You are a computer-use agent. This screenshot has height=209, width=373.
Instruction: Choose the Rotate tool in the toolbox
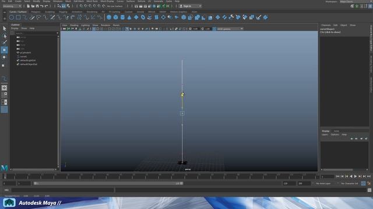(x=4, y=57)
